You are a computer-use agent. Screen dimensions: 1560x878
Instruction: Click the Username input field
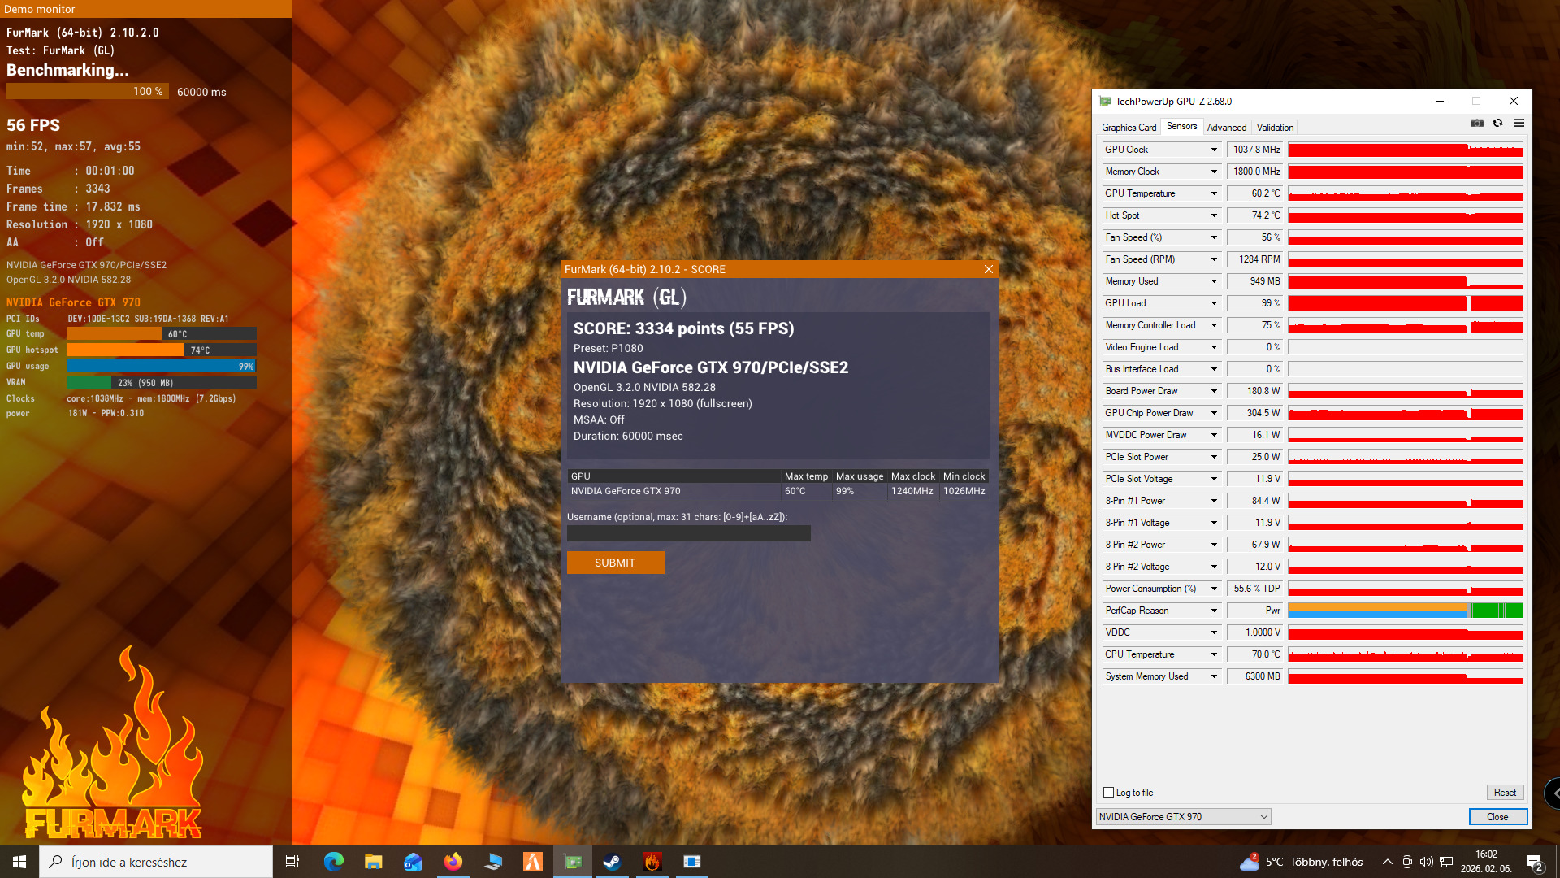(x=688, y=534)
